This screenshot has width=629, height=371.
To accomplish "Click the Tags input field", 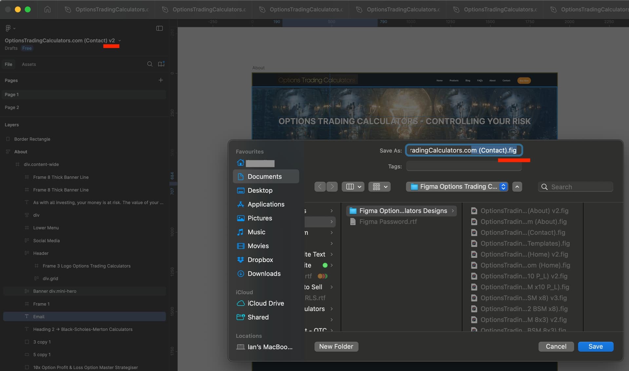I will [464, 166].
